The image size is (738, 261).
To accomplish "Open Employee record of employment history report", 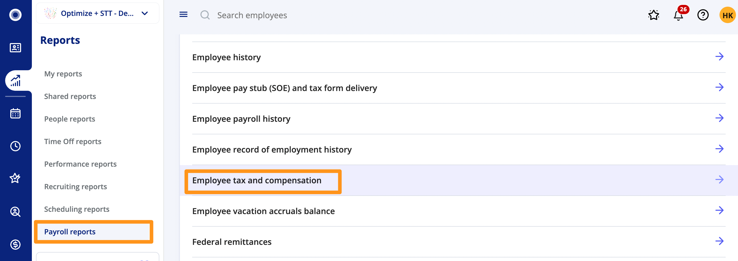I will pyautogui.click(x=272, y=149).
